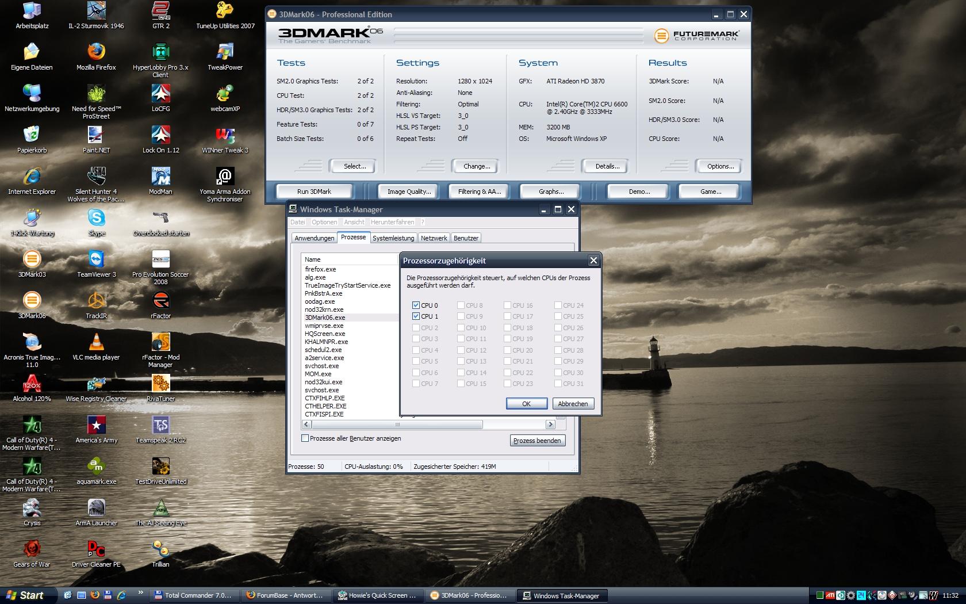Select firefox.exe in the process list

click(320, 269)
